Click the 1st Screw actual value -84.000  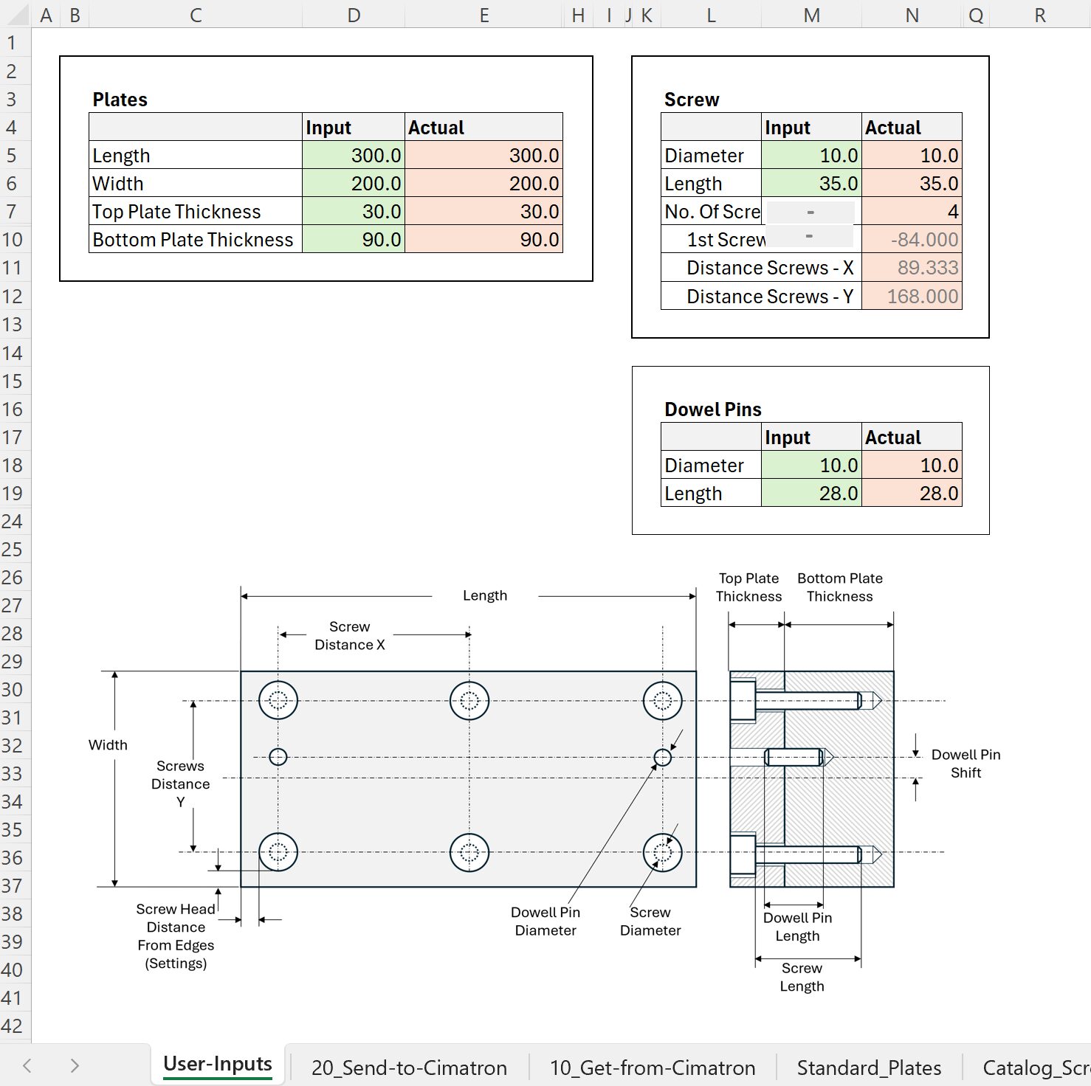pos(912,239)
